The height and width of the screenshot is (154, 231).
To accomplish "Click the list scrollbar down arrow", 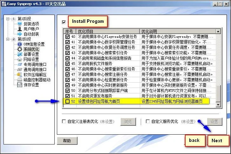I will point(218,105).
